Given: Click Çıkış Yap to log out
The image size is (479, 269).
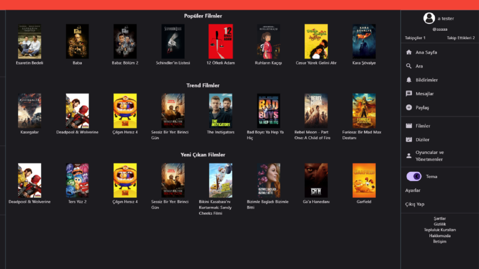Looking at the screenshot, I should pos(414,204).
